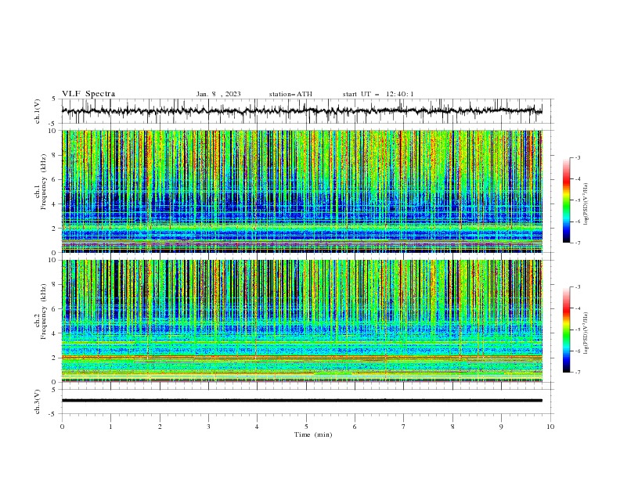Click the date text 'Jan. 8 , 2023'
The width and height of the screenshot is (620, 479).
(x=218, y=94)
